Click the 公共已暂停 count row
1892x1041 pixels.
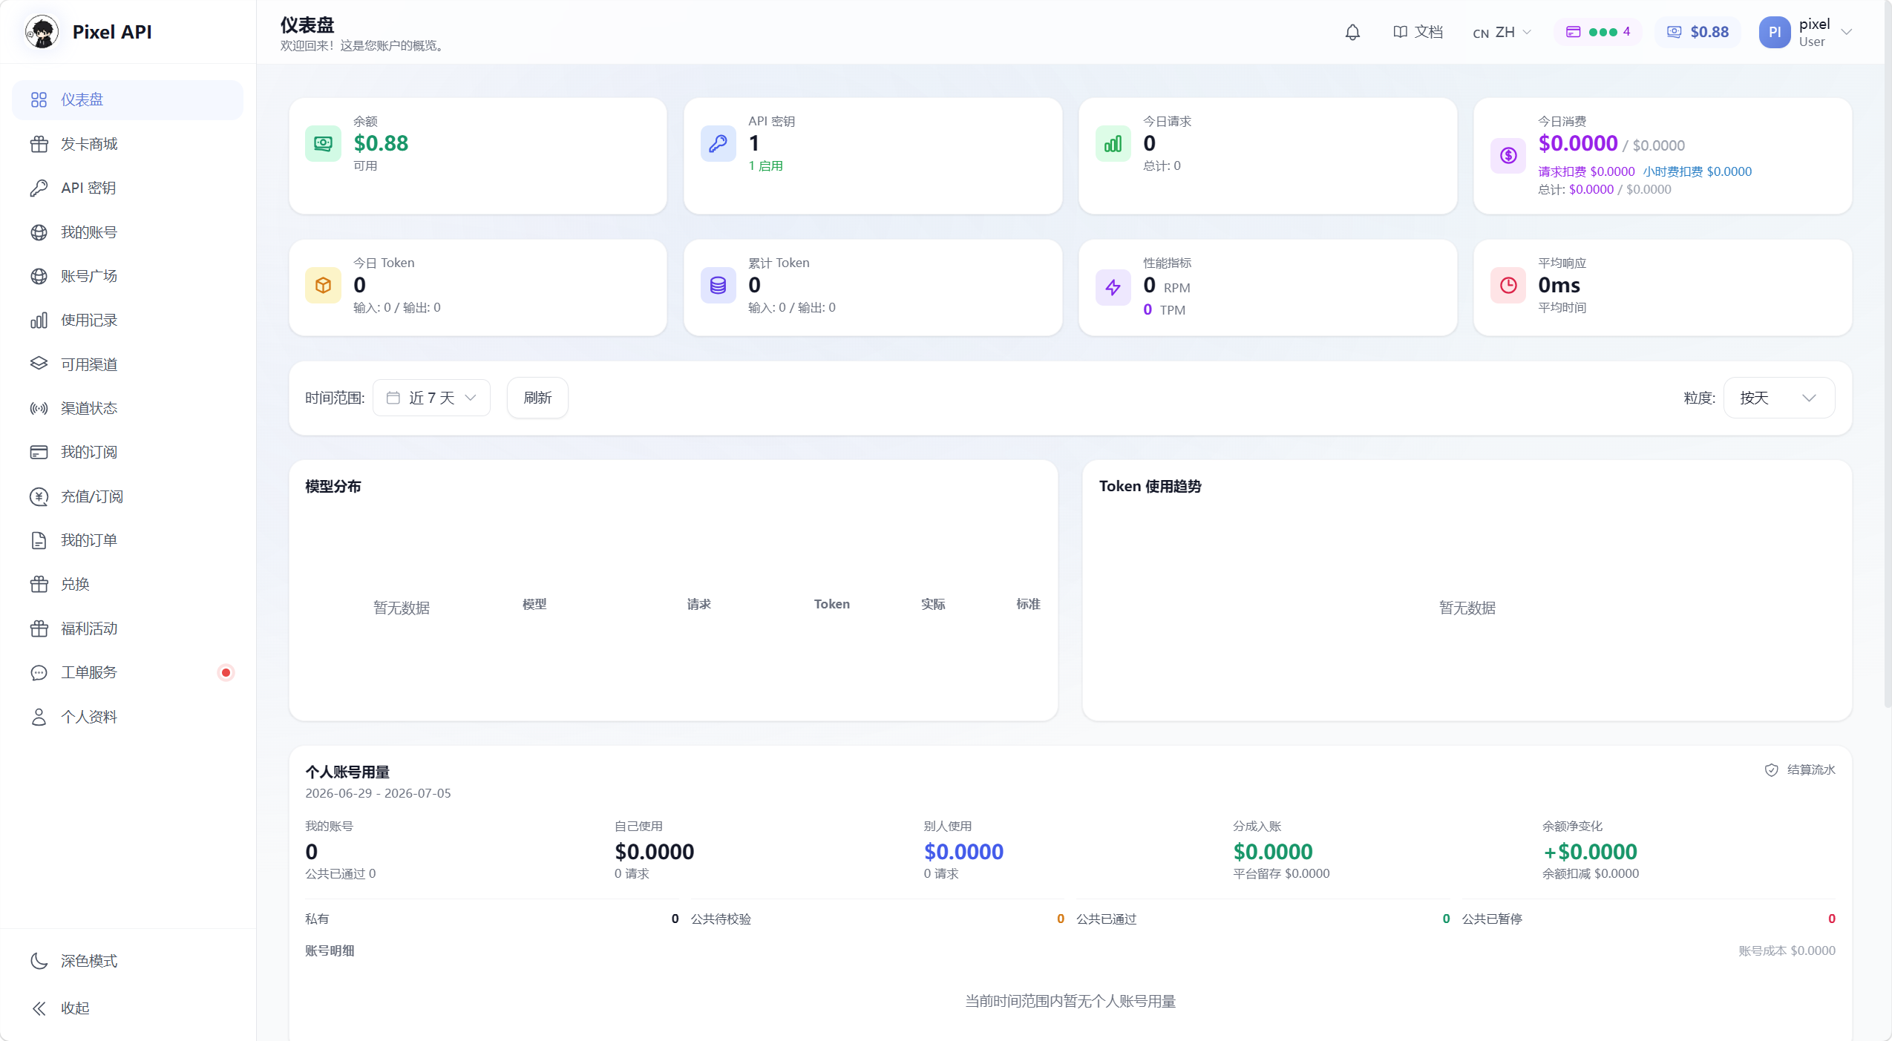pyautogui.click(x=1649, y=919)
